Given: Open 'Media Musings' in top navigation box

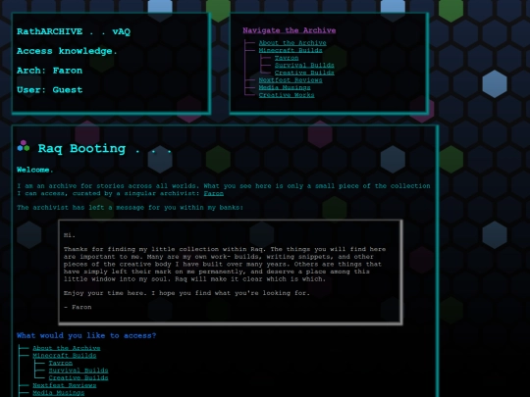Looking at the screenshot, I should pyautogui.click(x=285, y=87).
